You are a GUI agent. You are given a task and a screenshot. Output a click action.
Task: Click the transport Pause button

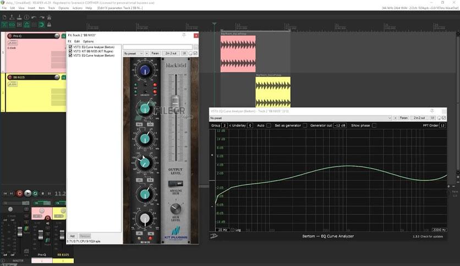(x=50, y=193)
